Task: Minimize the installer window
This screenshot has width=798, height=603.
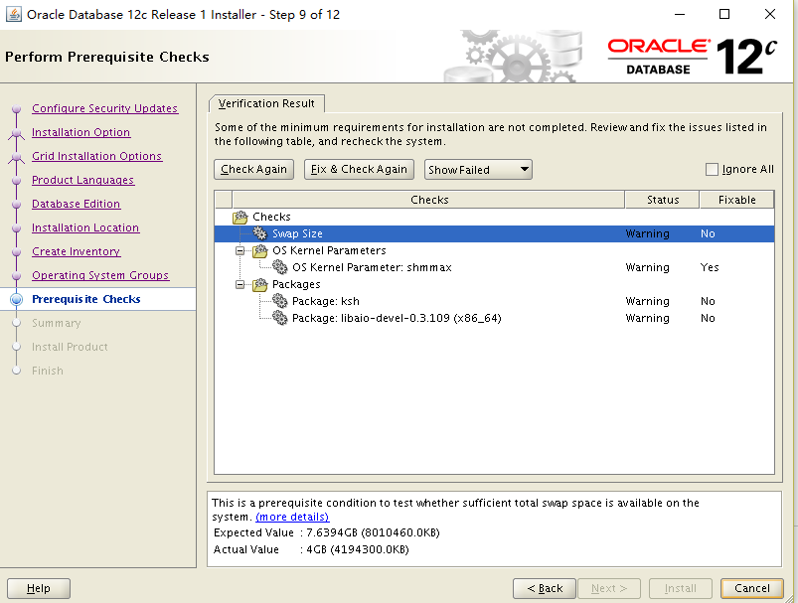Action: click(680, 14)
